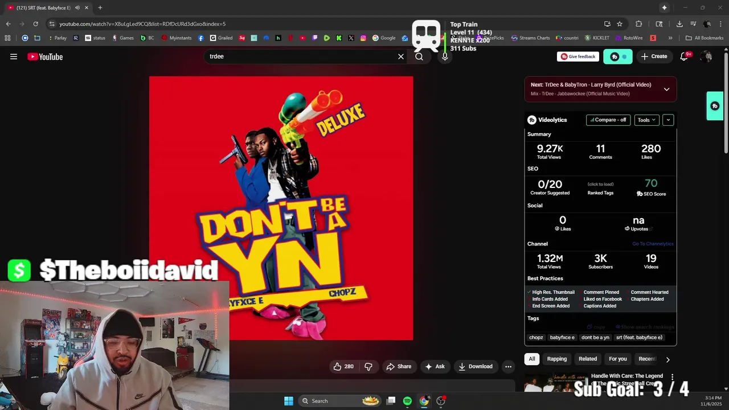This screenshot has width=729, height=410.
Task: Open the X (Twitter) bookmark icon
Action: click(351, 38)
